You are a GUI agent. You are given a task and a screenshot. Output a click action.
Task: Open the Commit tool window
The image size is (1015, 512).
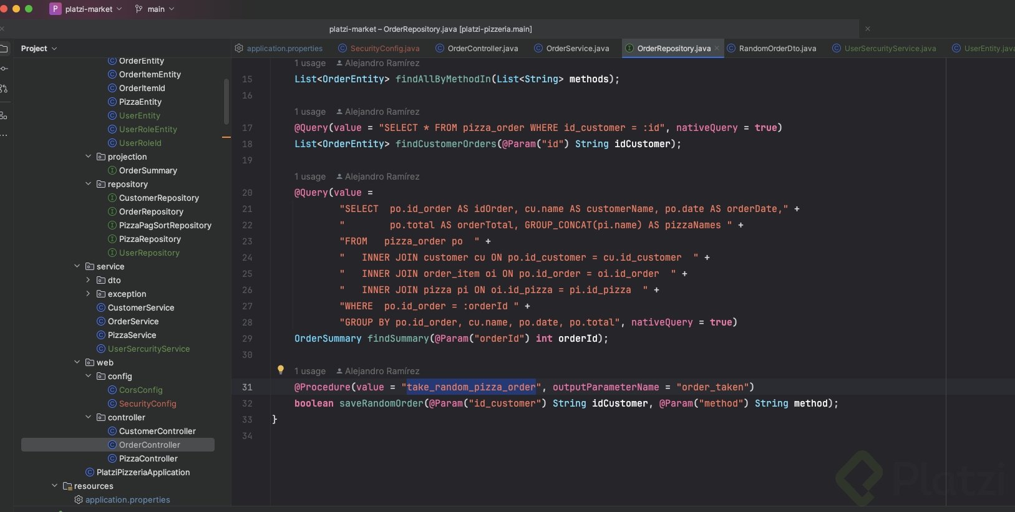pyautogui.click(x=4, y=69)
